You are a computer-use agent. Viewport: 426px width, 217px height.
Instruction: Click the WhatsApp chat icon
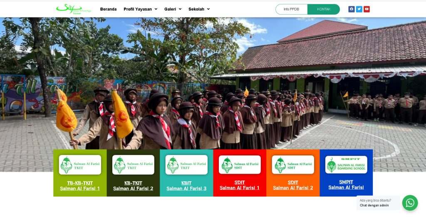pos(410,203)
